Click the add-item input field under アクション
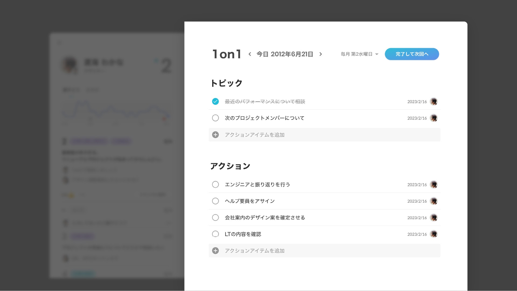517x291 pixels. [x=325, y=251]
